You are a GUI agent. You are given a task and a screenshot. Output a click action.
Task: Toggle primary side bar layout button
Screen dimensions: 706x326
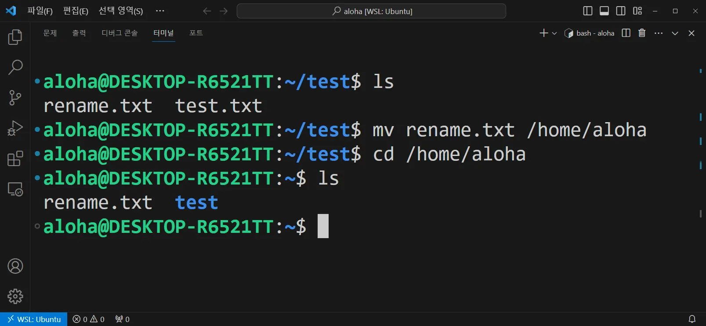click(587, 11)
